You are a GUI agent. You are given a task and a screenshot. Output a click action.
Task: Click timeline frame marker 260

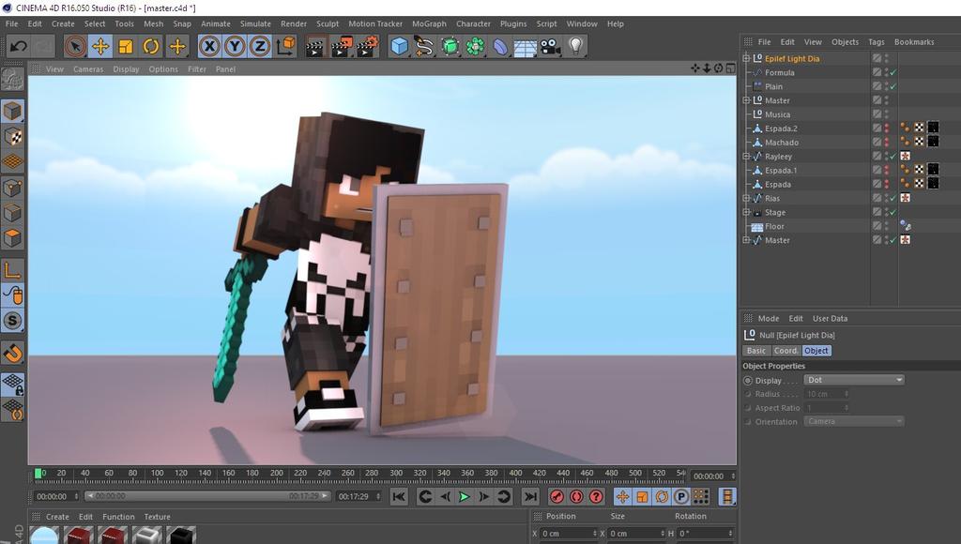click(x=348, y=473)
